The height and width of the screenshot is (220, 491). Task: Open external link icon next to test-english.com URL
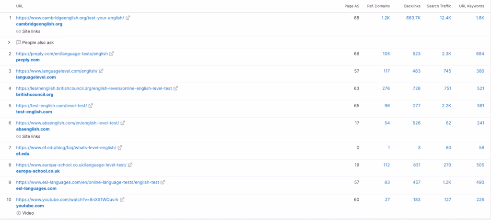[91, 106]
